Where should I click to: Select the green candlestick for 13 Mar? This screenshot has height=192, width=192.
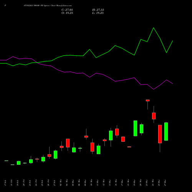pyautogui.click(x=111, y=136)
